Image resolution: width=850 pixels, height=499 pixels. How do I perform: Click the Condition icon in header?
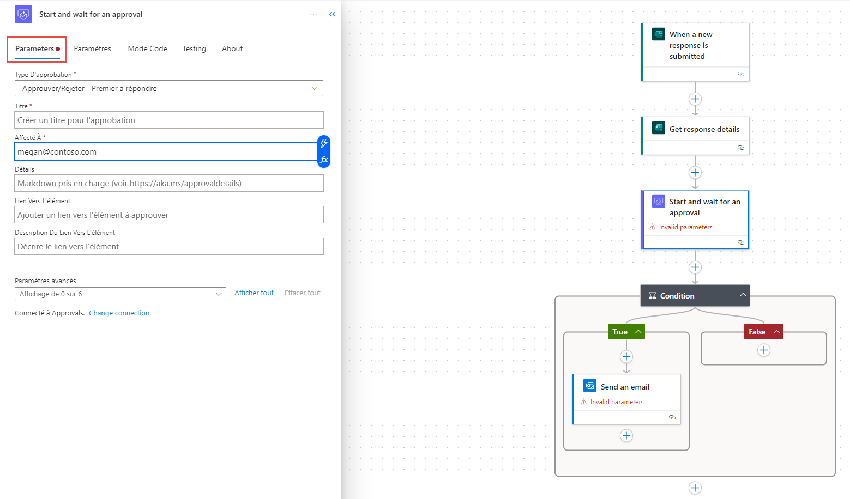(653, 296)
